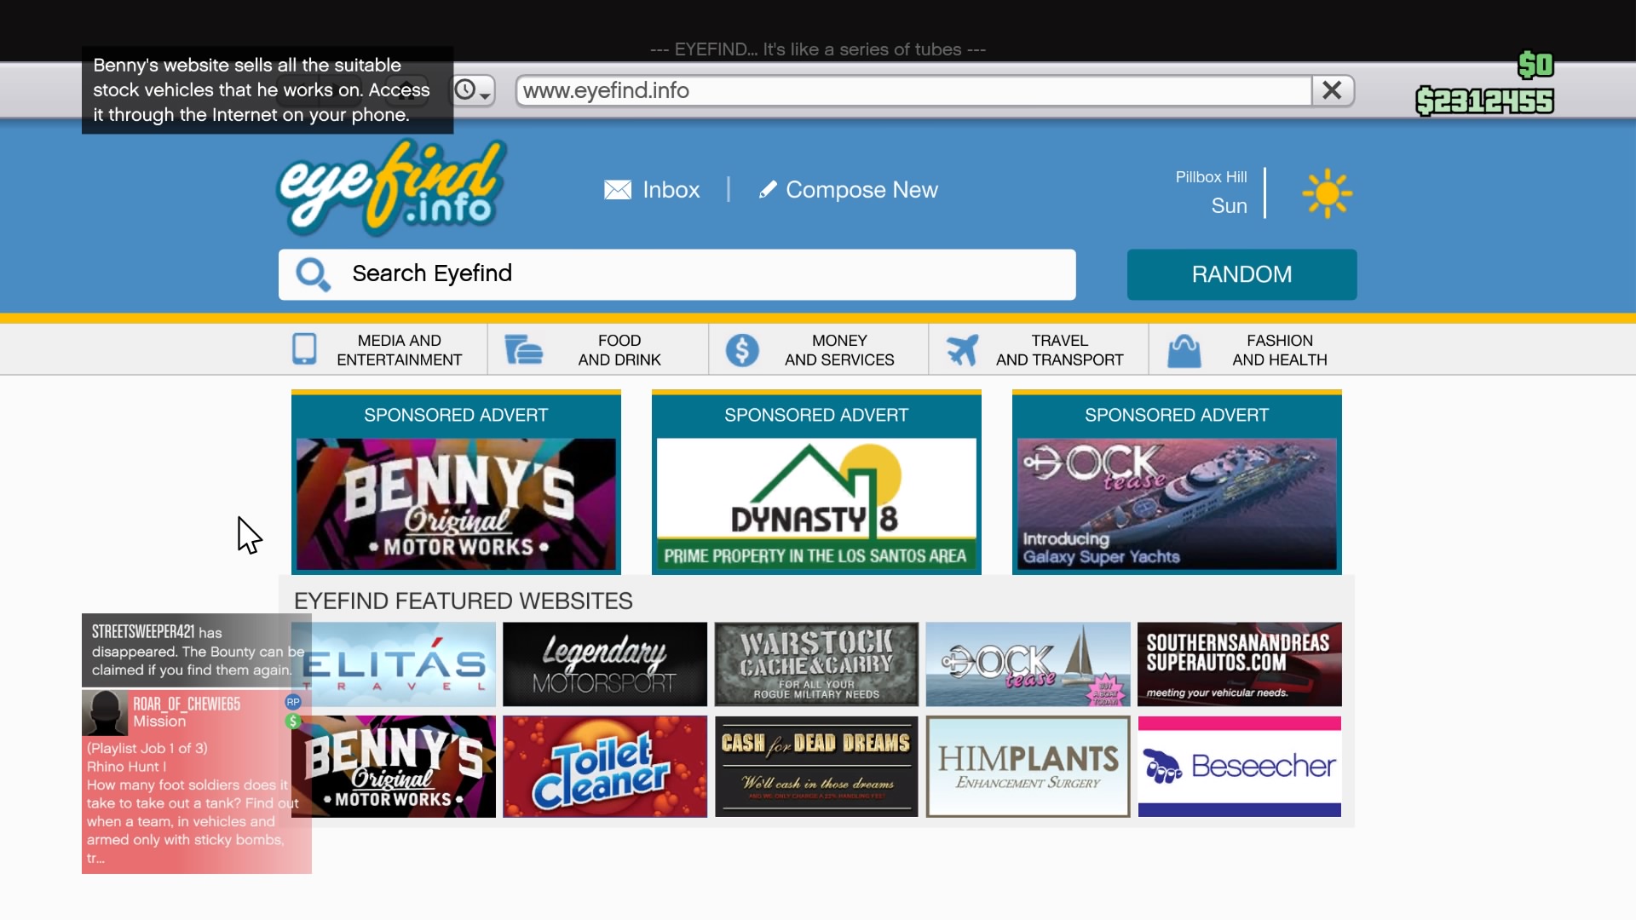Click the Southern San Andreas Super Autos link

[1238, 664]
